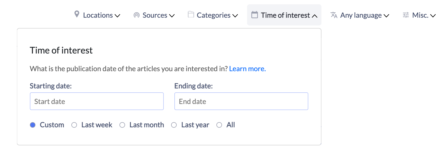
Task: Select the All time radio option
Action: tap(219, 125)
